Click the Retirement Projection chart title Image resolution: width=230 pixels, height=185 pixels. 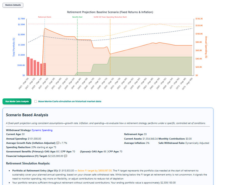[110, 12]
